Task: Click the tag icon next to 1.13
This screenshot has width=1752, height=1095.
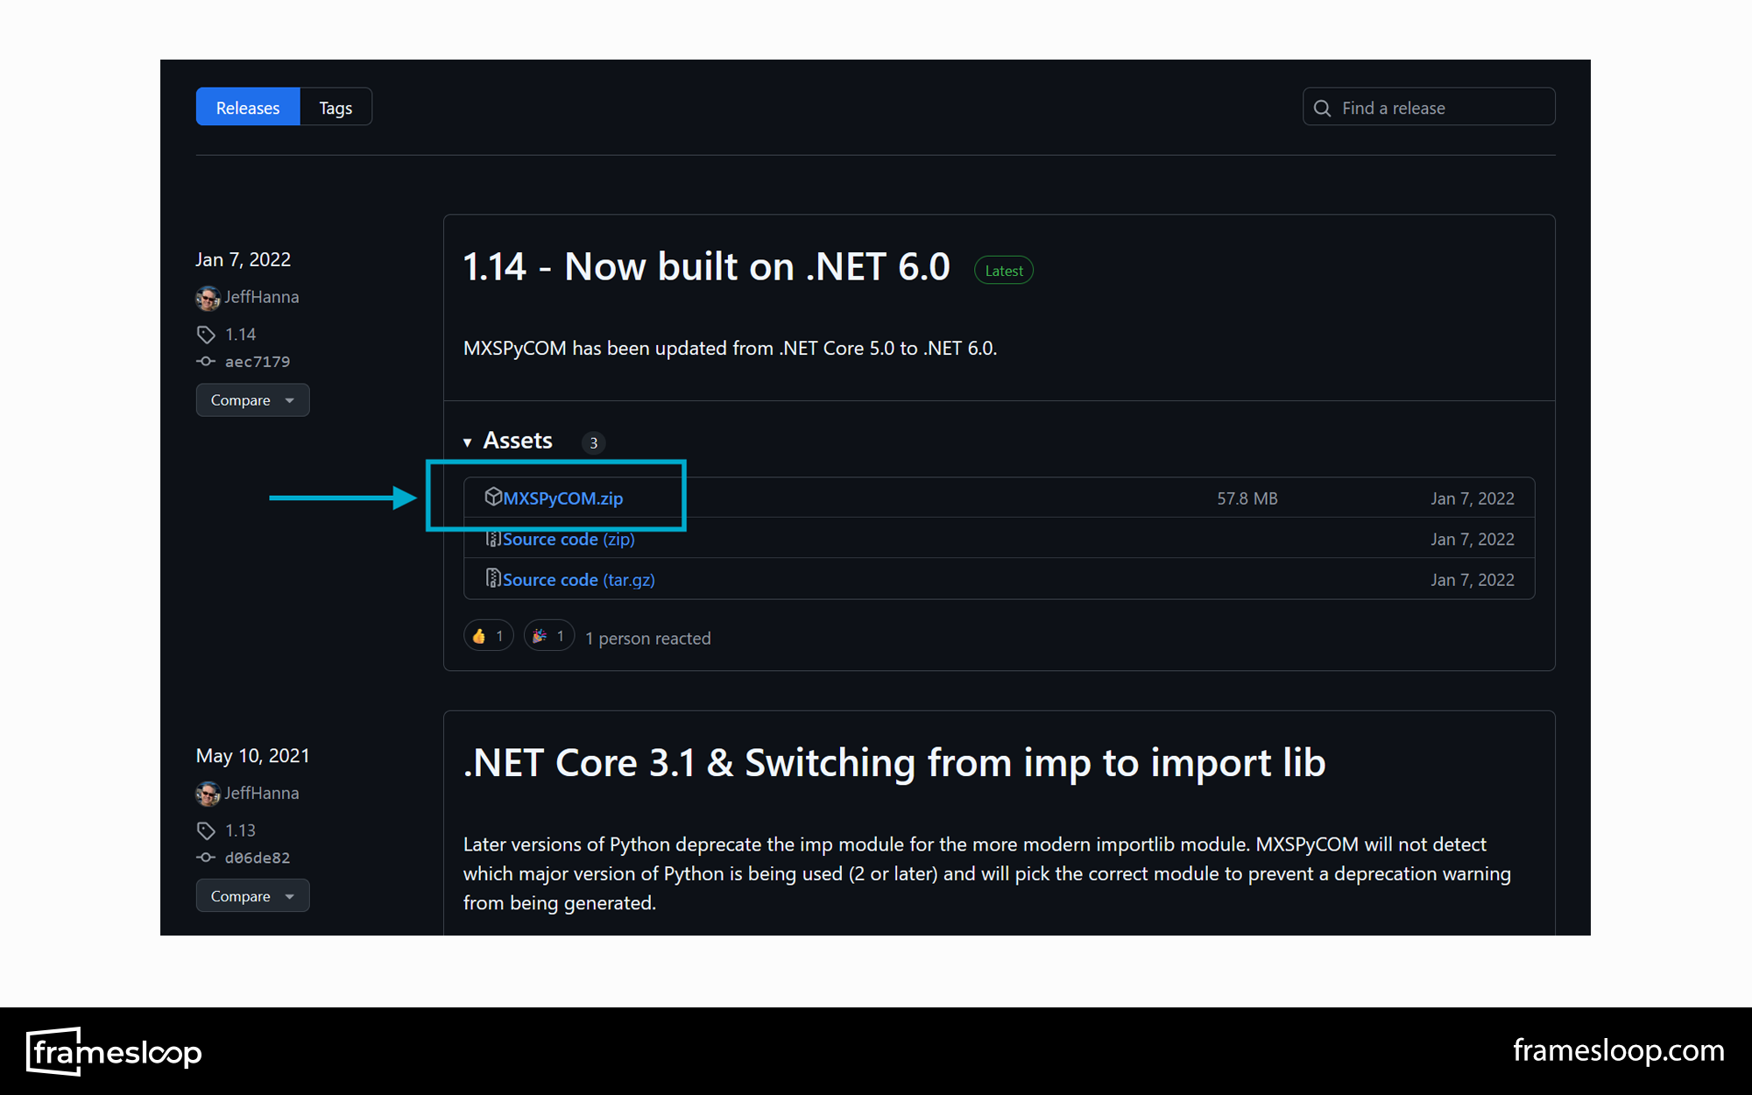Action: pos(206,830)
